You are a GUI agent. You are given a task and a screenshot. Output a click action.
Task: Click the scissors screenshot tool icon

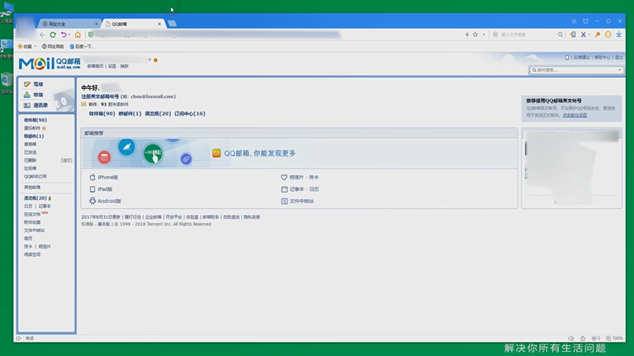click(x=583, y=35)
